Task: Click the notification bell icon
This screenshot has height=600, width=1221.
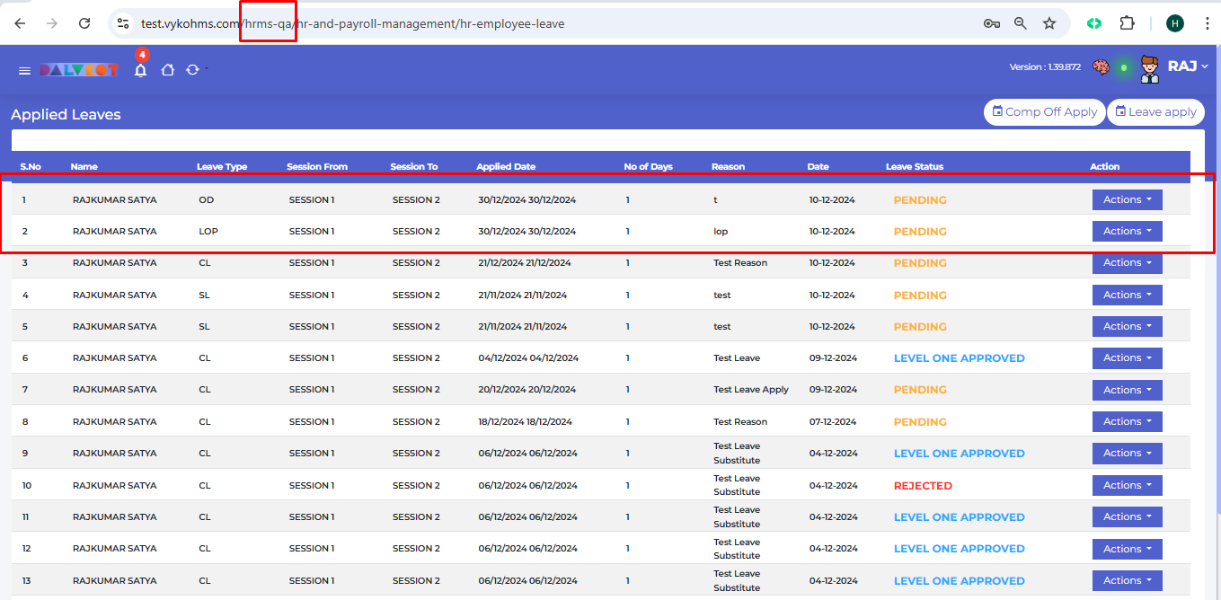Action: (140, 70)
